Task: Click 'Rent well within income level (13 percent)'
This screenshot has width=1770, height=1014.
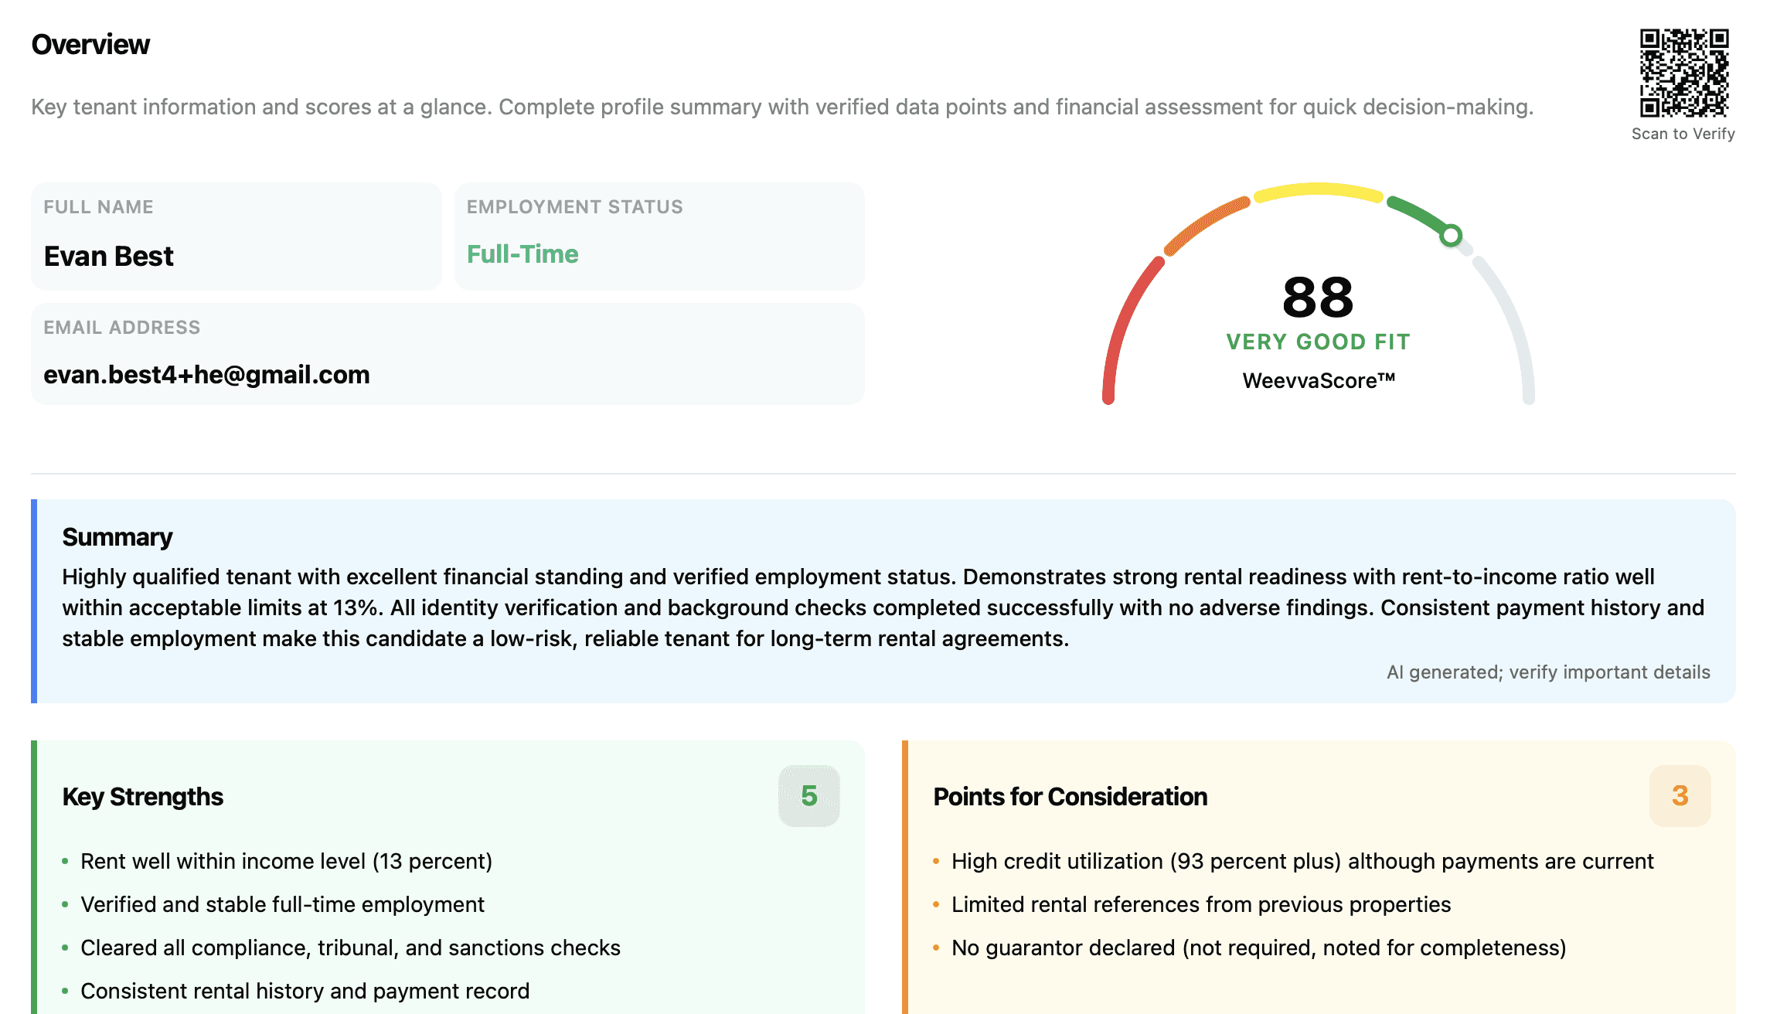Action: click(287, 862)
